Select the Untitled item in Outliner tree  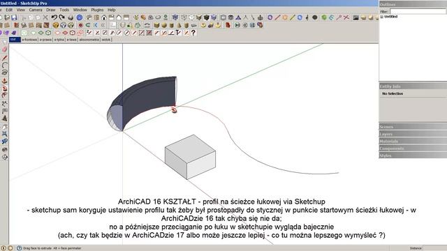coord(390,17)
